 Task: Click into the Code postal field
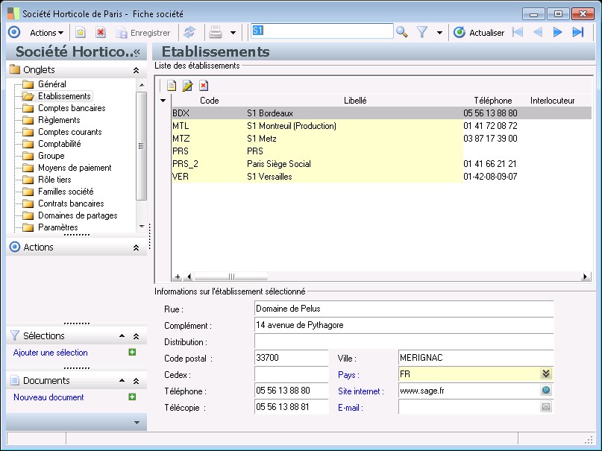(x=290, y=358)
